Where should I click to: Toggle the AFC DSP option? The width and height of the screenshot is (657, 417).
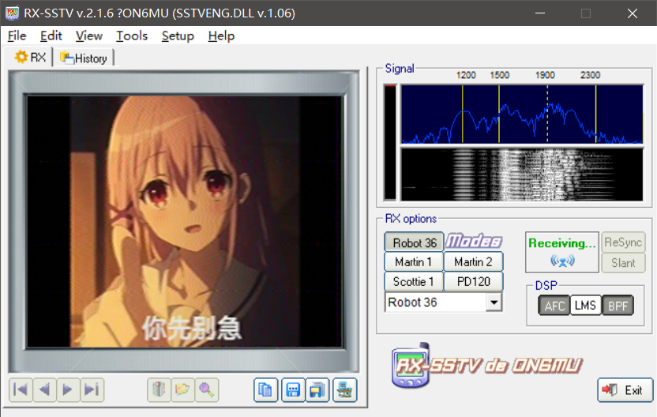coord(554,306)
